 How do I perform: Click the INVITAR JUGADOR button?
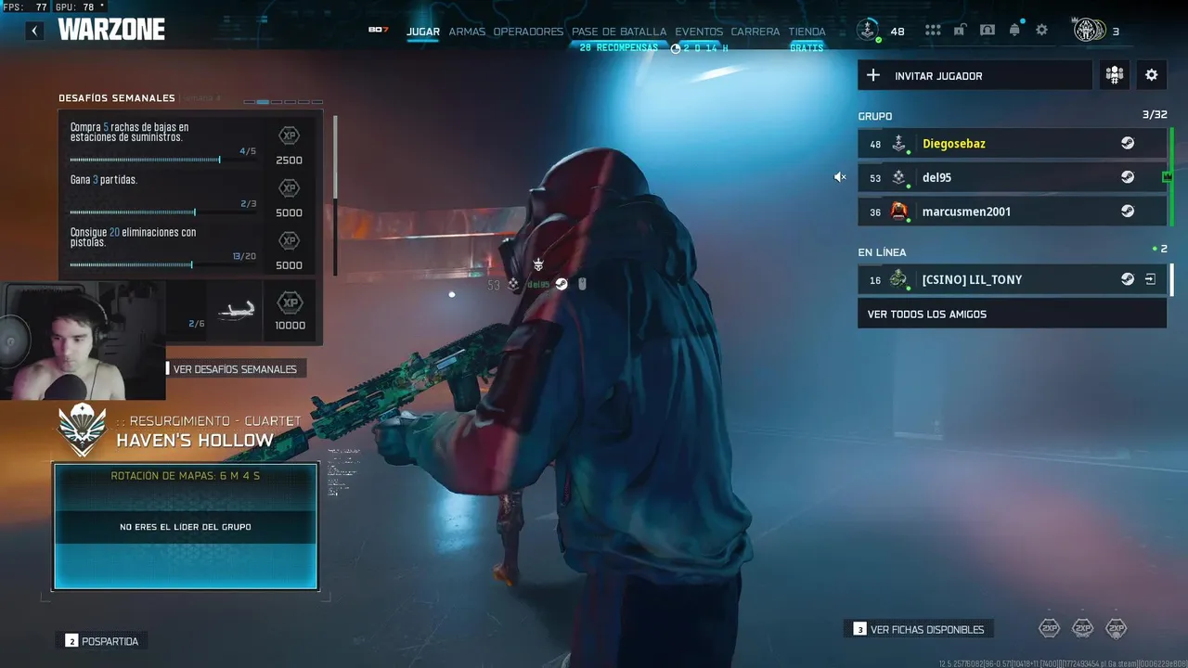tap(975, 75)
